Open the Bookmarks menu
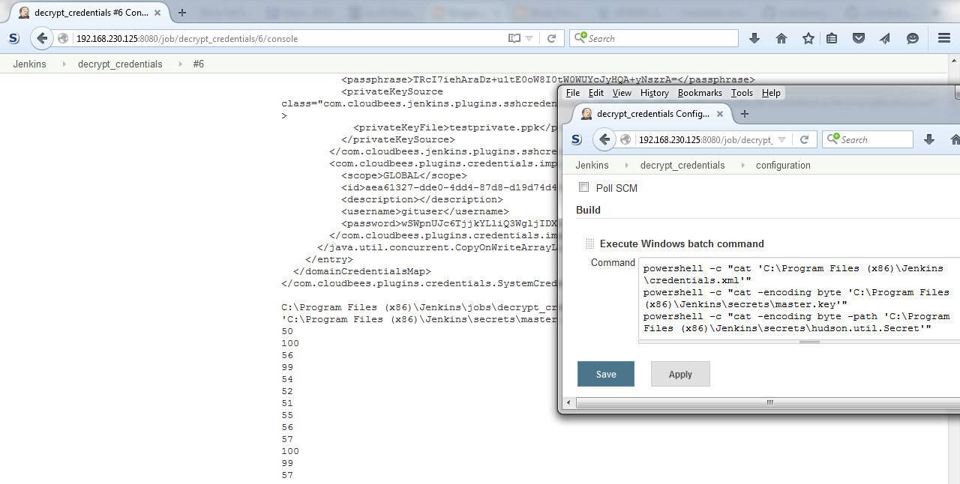960x484 pixels. (x=699, y=93)
